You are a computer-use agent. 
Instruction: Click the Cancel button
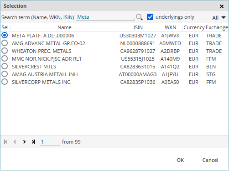[x=210, y=160]
